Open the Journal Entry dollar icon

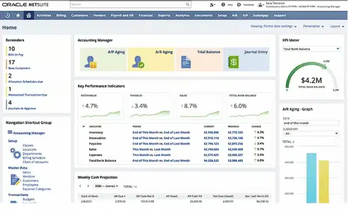pos(233,62)
